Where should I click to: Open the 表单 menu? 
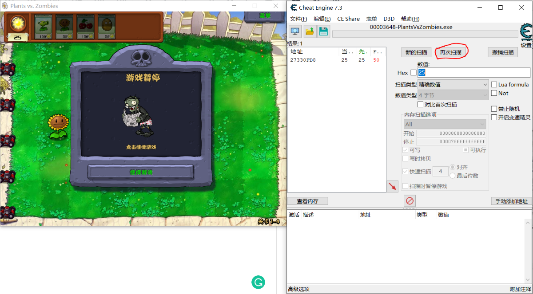tap(371, 19)
